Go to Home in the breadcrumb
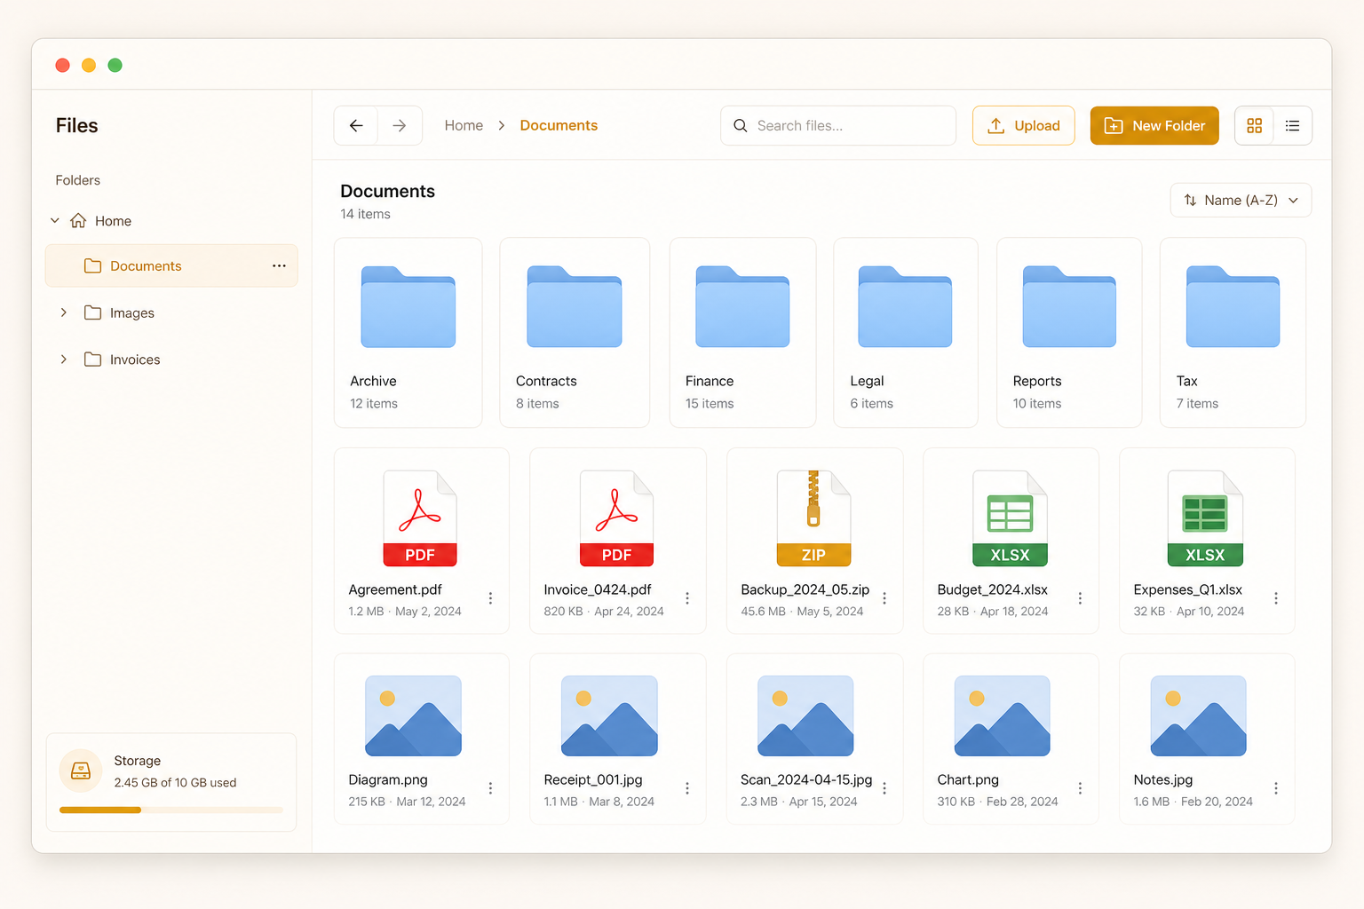 pyautogui.click(x=464, y=126)
